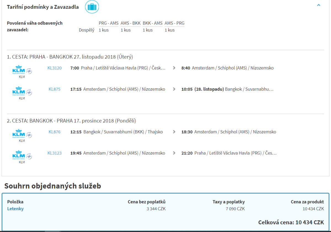The height and width of the screenshot is (232, 331).
Task: Click the arrow icon in the KL3120 row
Action: click(174, 68)
